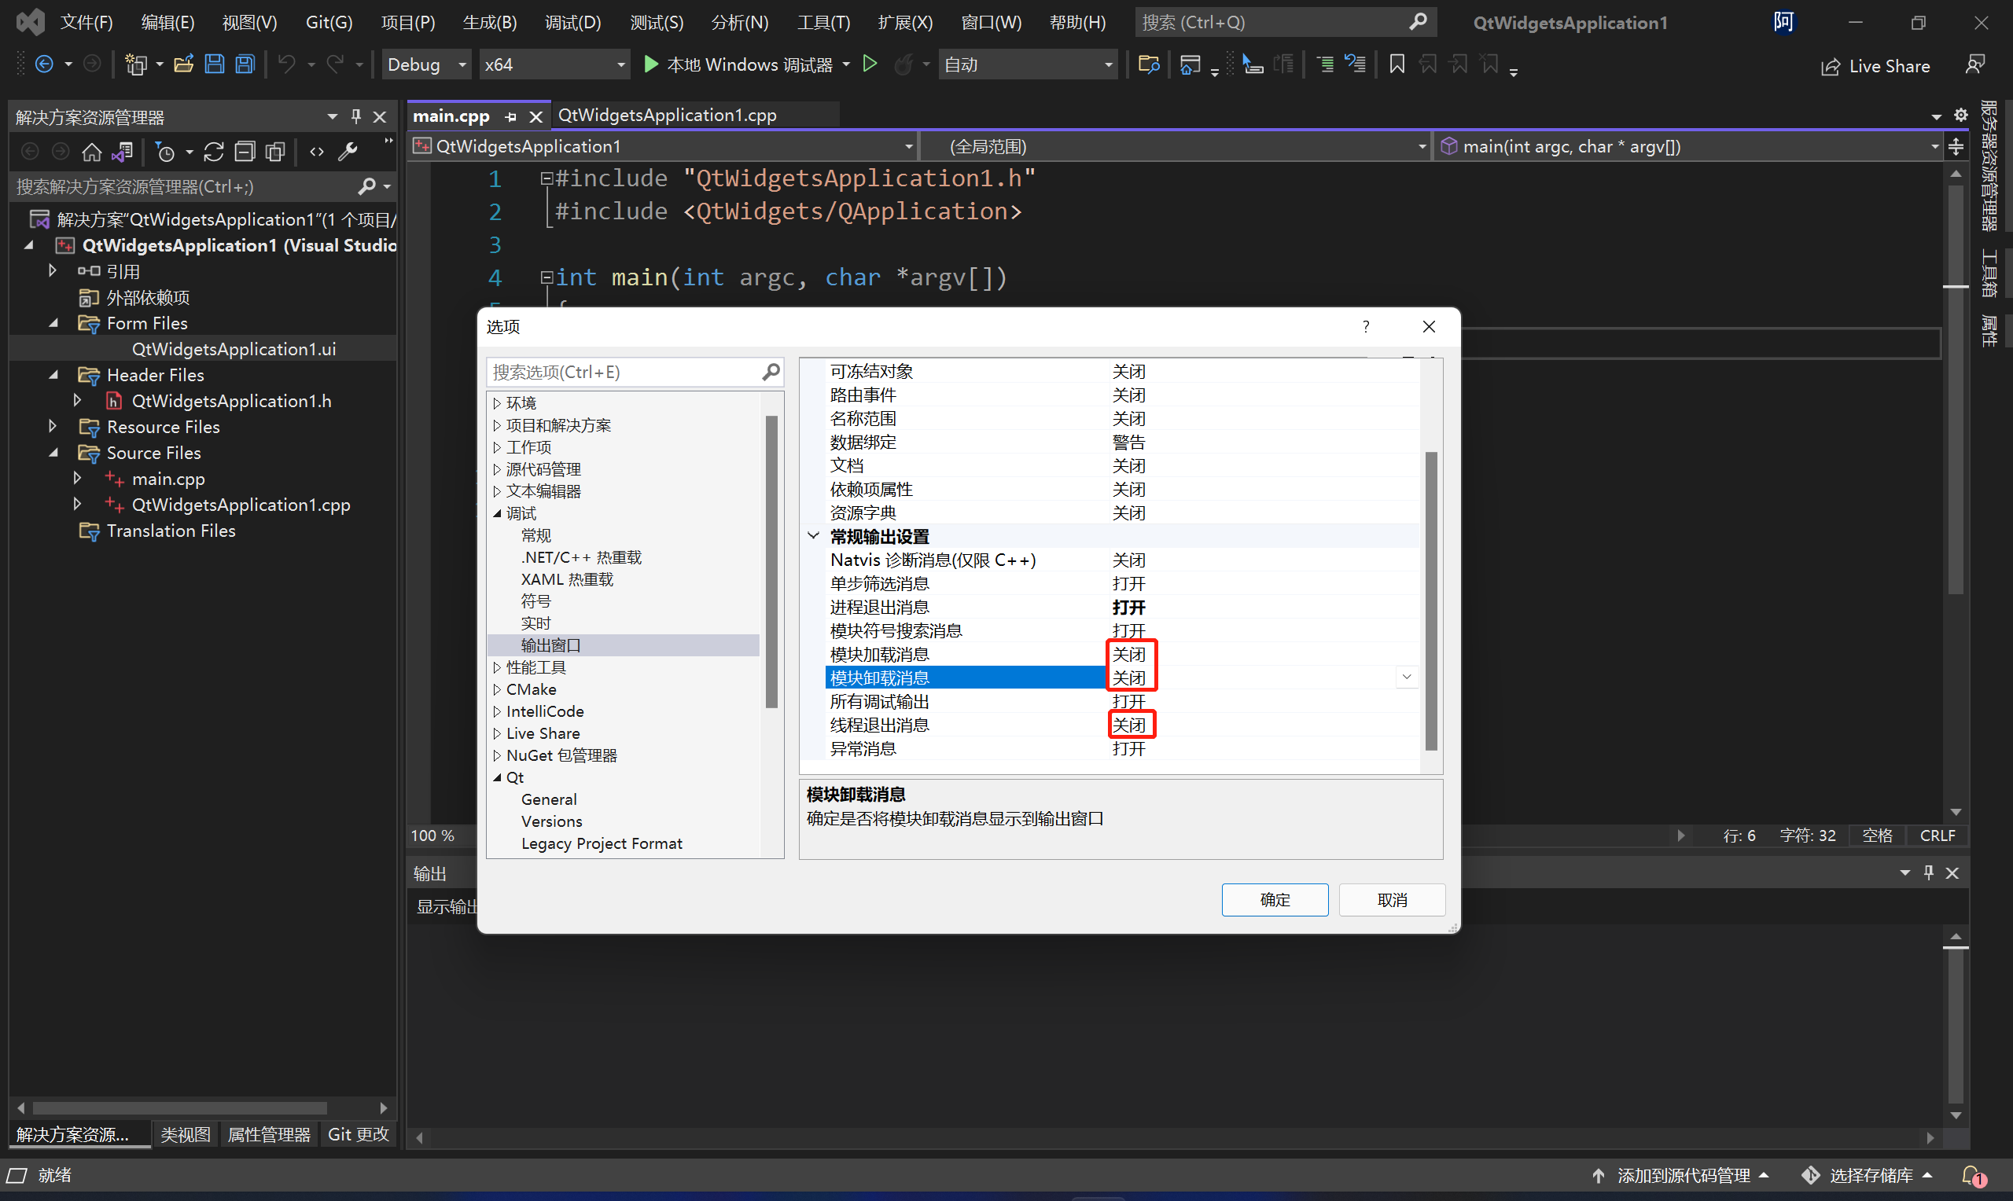Click the Sync/refresh icon in Solution Explorer
2013x1201 pixels.
[x=214, y=152]
